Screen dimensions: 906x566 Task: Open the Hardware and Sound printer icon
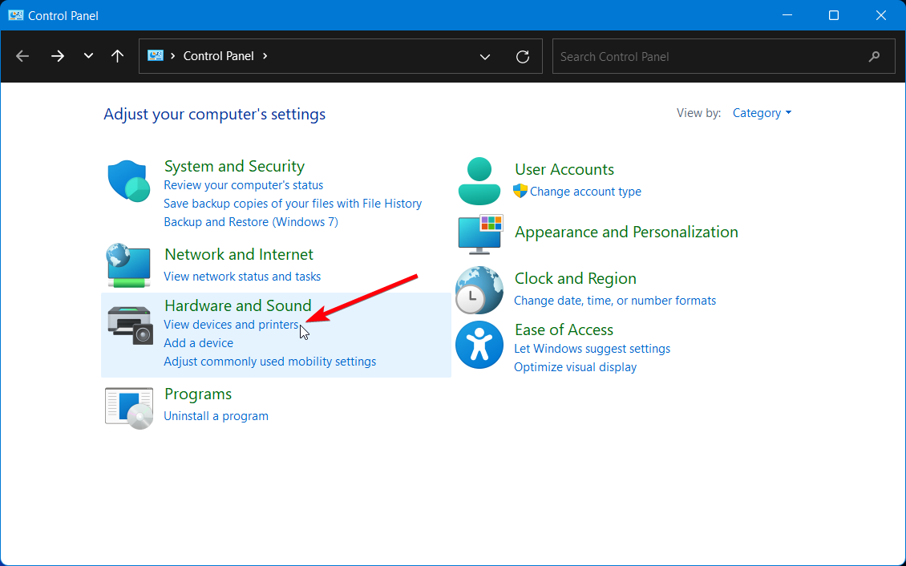[x=130, y=325]
